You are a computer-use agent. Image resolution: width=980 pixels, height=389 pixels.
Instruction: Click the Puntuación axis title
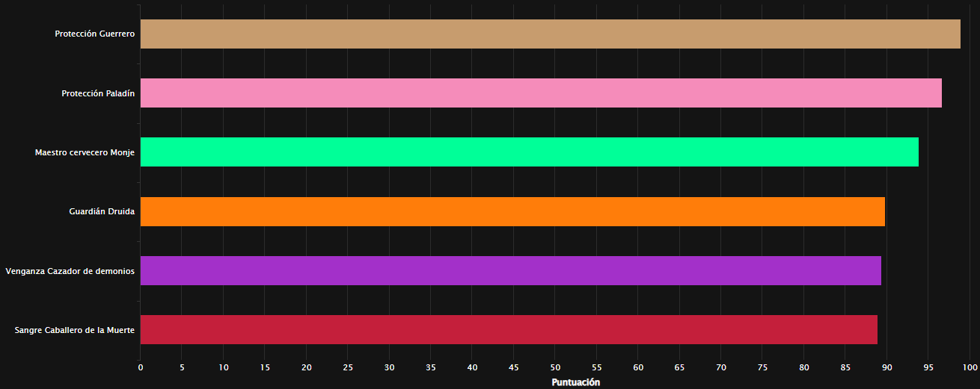[575, 382]
